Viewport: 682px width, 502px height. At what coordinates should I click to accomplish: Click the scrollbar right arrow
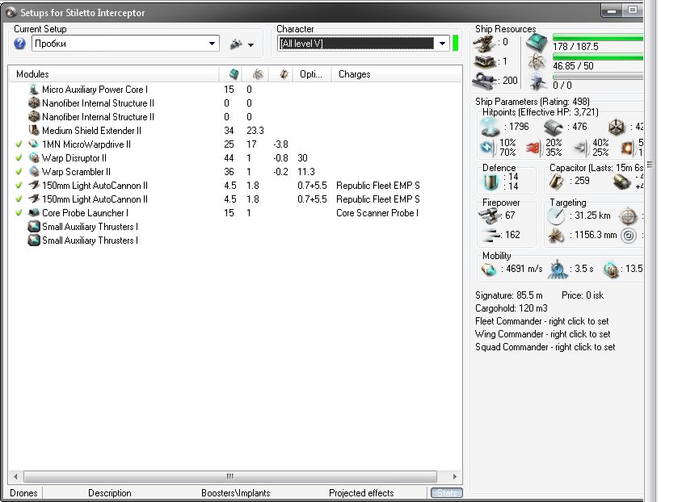pyautogui.click(x=454, y=476)
